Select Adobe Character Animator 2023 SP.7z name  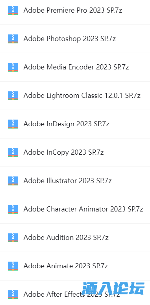(83, 209)
